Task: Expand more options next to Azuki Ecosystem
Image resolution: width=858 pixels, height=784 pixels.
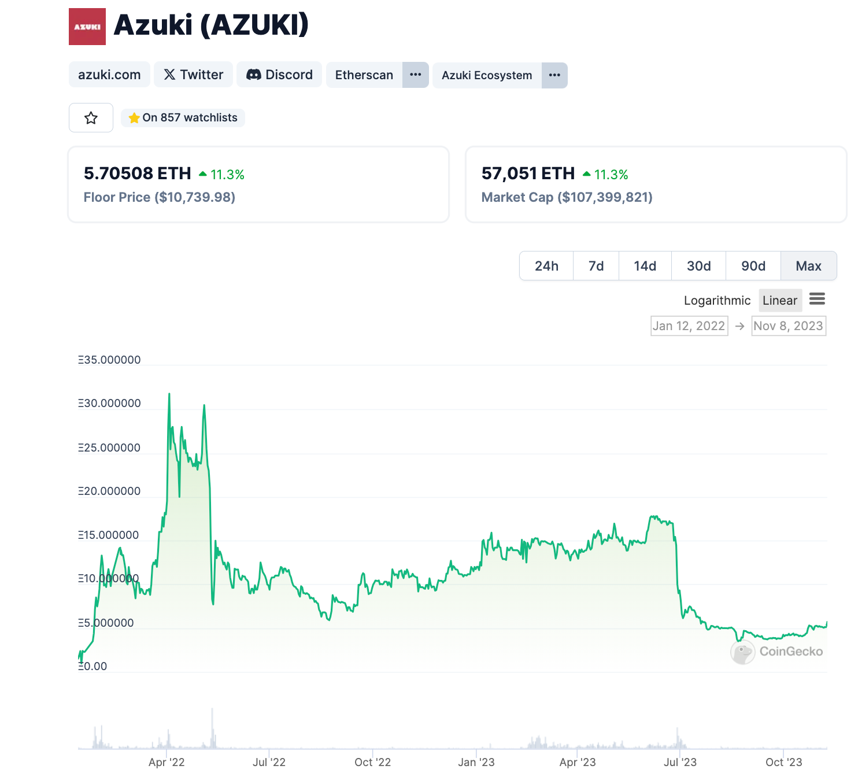Action: point(554,75)
